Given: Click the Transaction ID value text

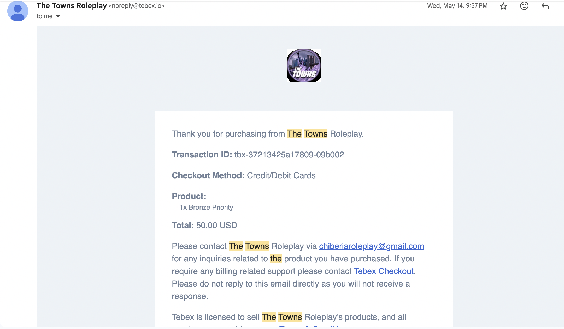Looking at the screenshot, I should (x=289, y=155).
